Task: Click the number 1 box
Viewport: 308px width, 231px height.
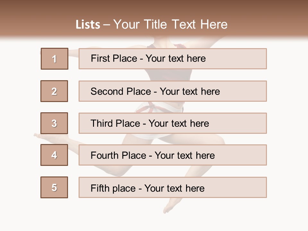Action: coord(55,59)
